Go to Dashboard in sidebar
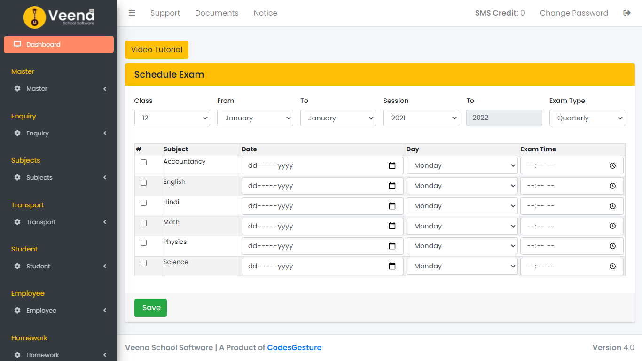Screen dimensions: 642x361 59,44
